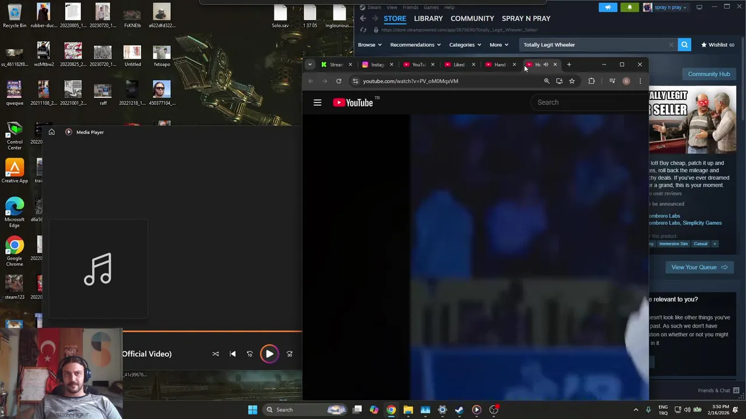Switch to the Instagram tab in Chrome
This screenshot has width=746, height=419.
376,65
